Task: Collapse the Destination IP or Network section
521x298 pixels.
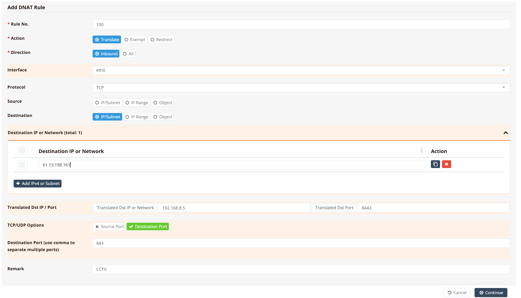Action: 505,133
